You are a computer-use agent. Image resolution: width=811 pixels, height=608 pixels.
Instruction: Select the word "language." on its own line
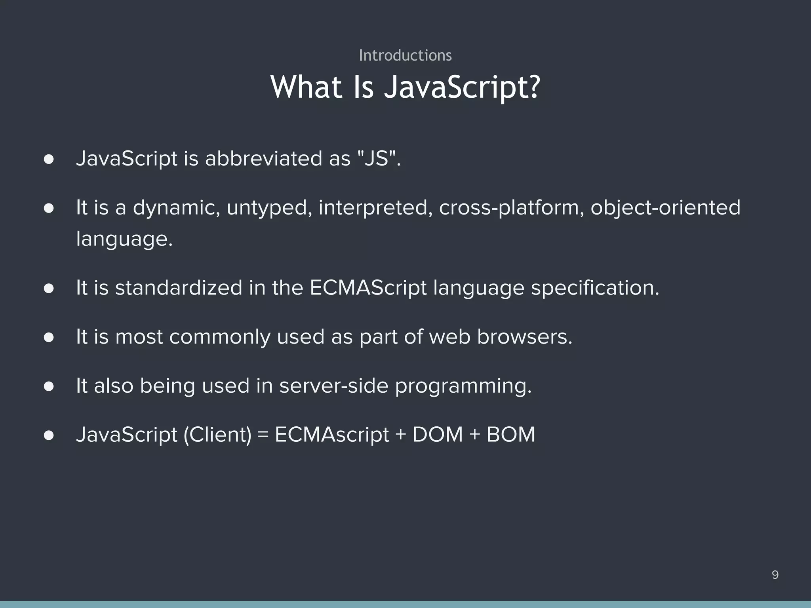124,238
